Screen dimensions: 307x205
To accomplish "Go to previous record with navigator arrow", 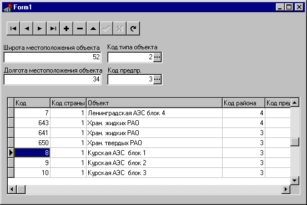I will pyautogui.click(x=27, y=28).
